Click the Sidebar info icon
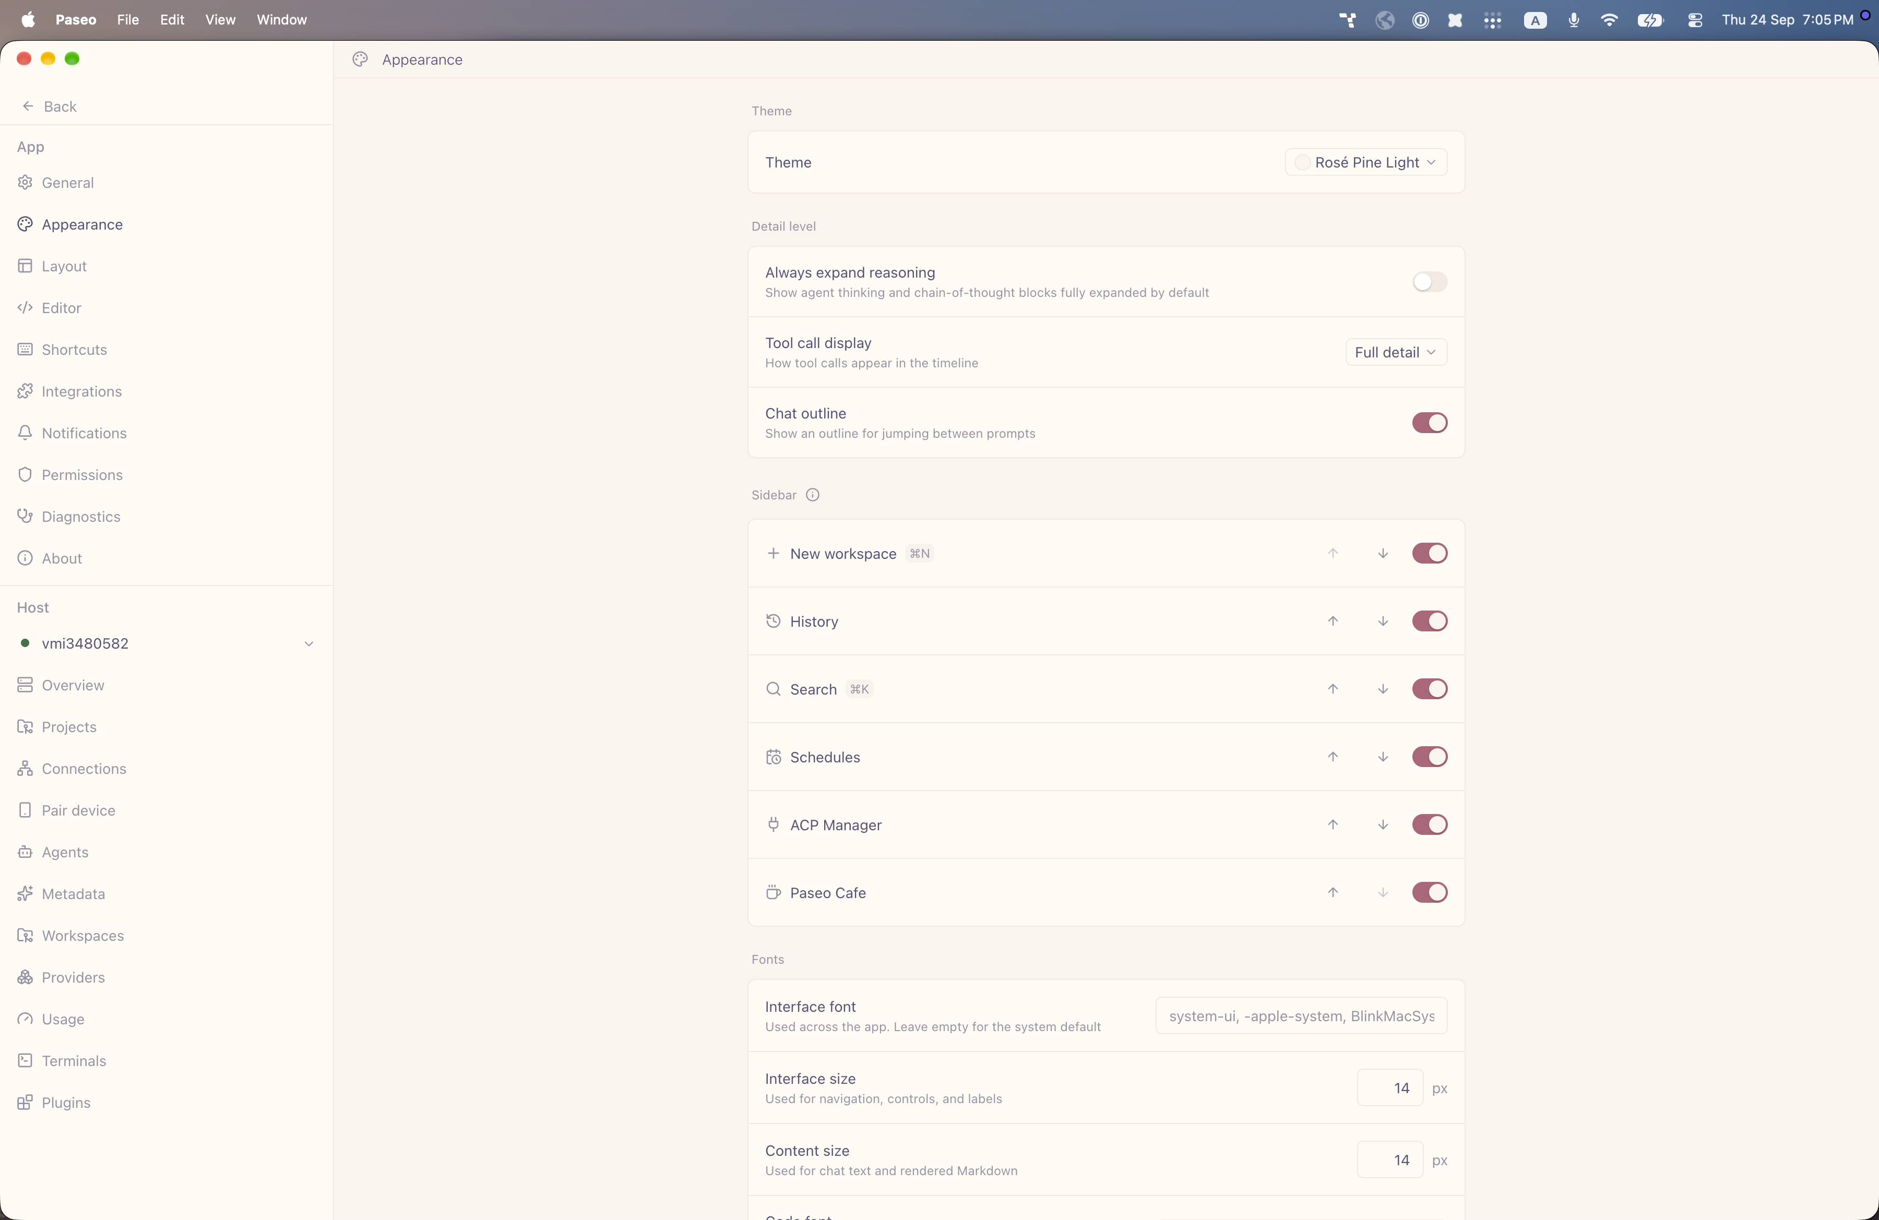This screenshot has height=1220, width=1879. click(x=812, y=495)
